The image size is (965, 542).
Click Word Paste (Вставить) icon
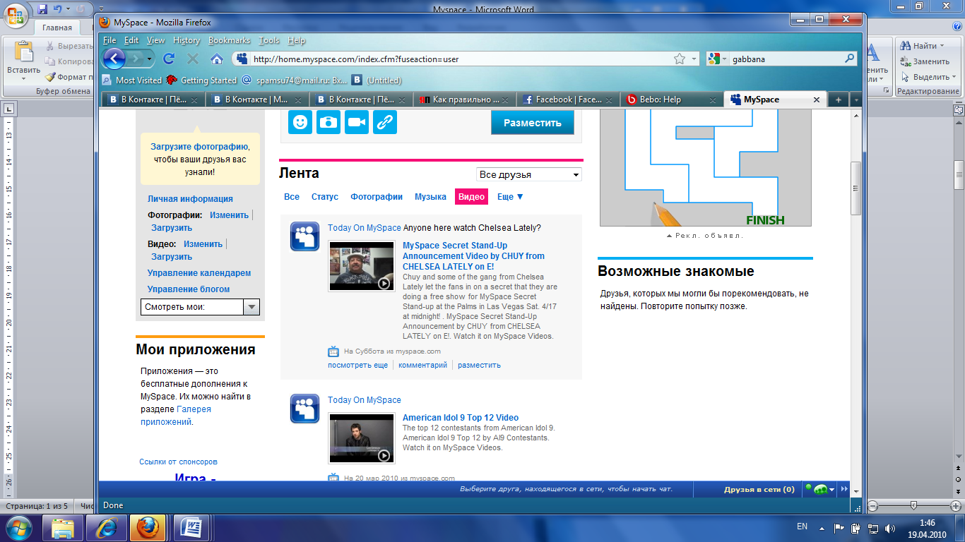[23, 53]
